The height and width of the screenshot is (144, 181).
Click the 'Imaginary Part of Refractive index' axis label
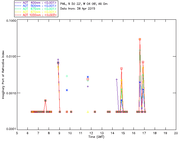[3, 75]
